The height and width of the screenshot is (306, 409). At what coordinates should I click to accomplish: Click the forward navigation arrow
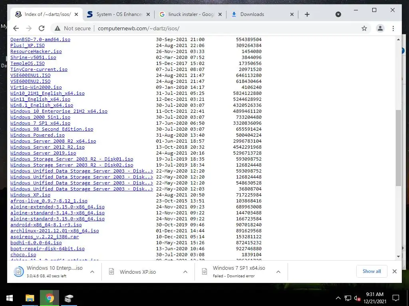click(29, 28)
